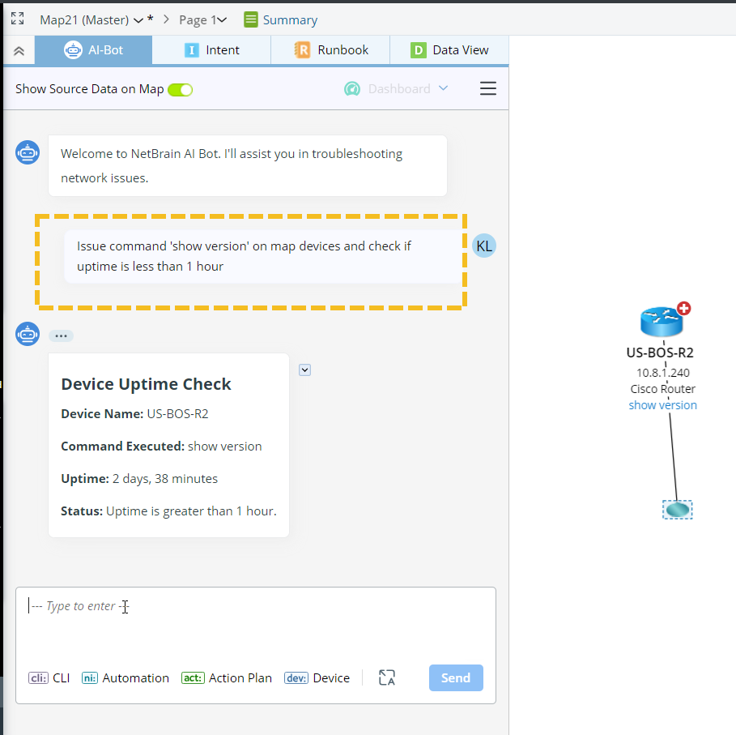This screenshot has height=735, width=736.
Task: Click the bot avatar beside three-dots bubble
Action: point(28,334)
